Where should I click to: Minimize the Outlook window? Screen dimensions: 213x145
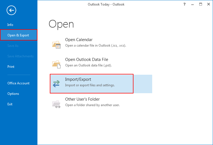(192, 4)
